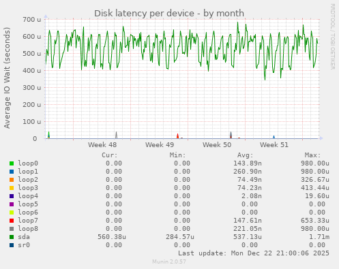This screenshot has width=339, height=269.
Task: Select the loop3 legend label
Action: [28, 188]
